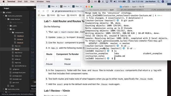
Task: Switch to the GitHub-icon browser tab
Action: tap(65, 6)
